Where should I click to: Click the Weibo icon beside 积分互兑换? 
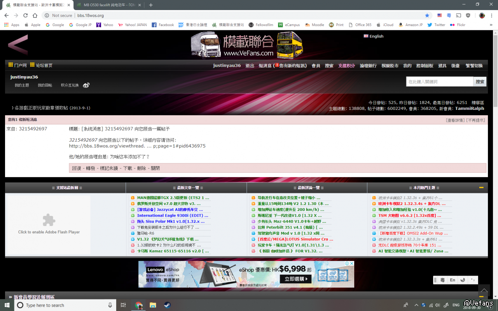point(86,85)
